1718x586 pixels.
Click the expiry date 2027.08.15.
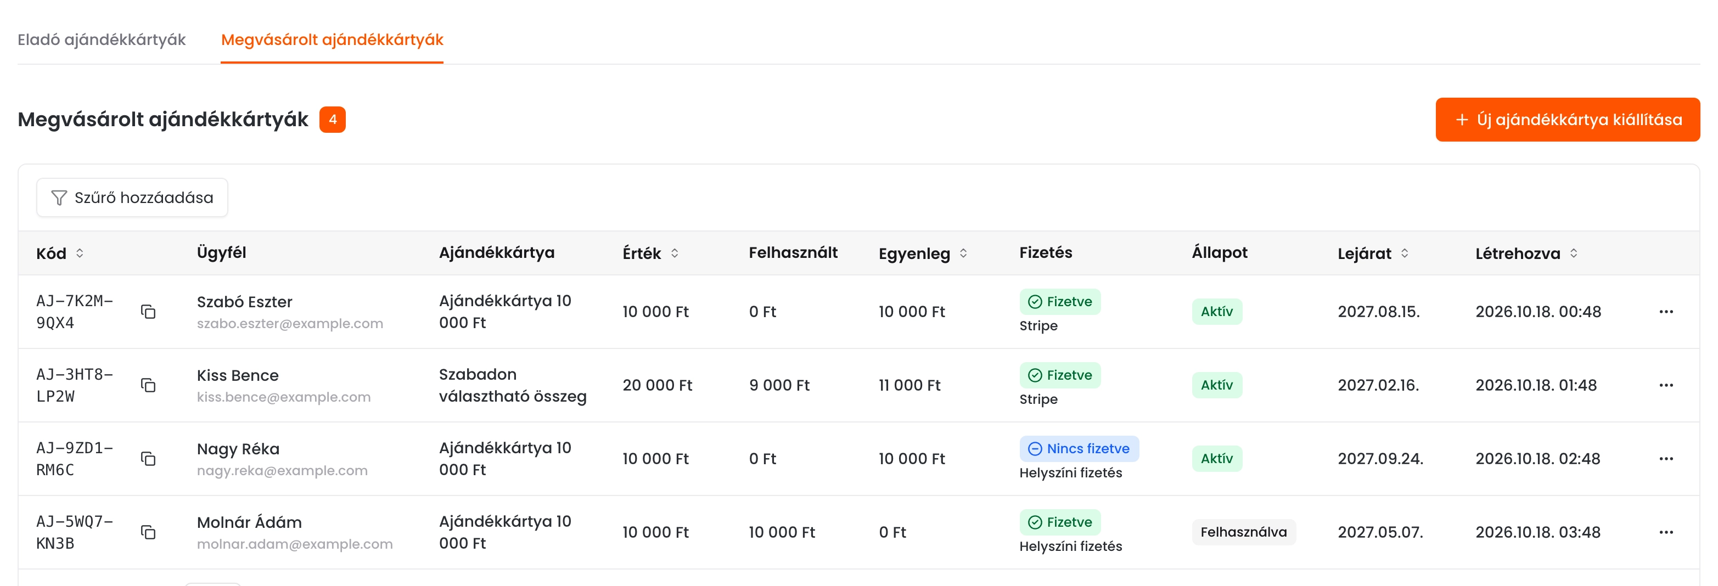1379,312
